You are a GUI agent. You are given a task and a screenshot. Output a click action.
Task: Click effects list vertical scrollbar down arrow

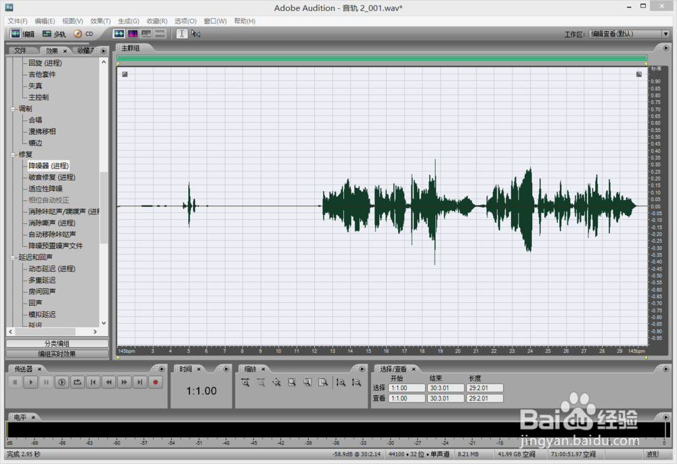point(104,323)
